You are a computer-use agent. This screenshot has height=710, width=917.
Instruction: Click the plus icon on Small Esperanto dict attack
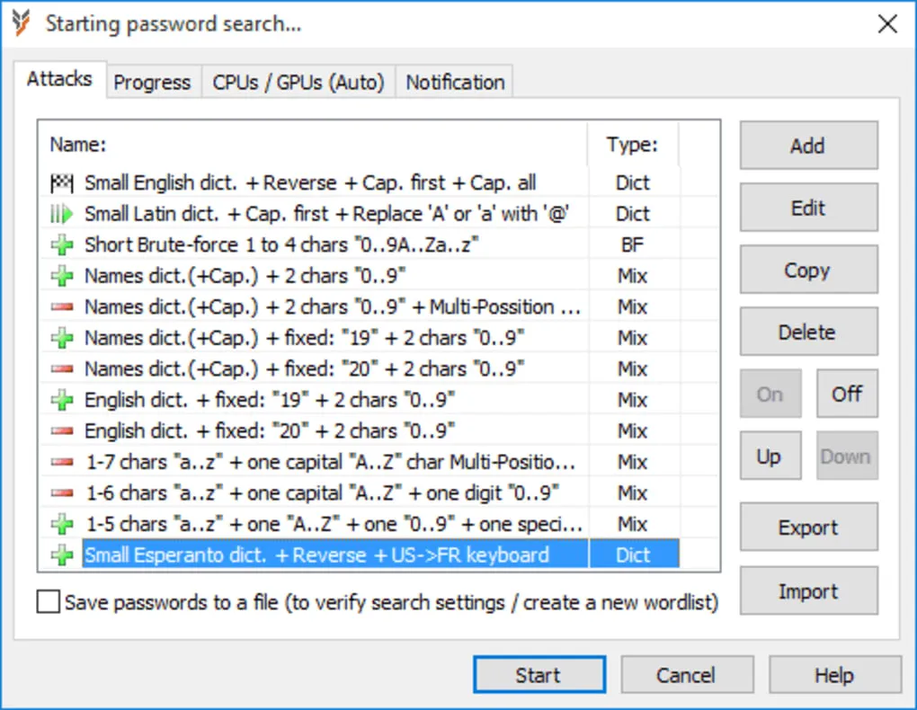coord(61,555)
